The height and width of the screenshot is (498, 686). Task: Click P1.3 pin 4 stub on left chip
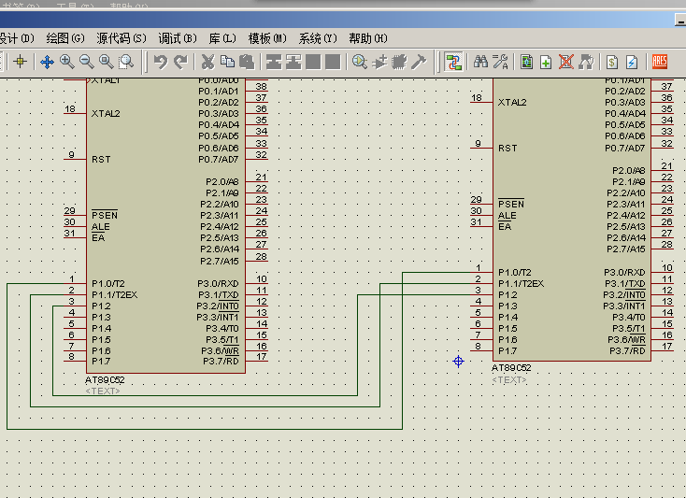coord(75,315)
